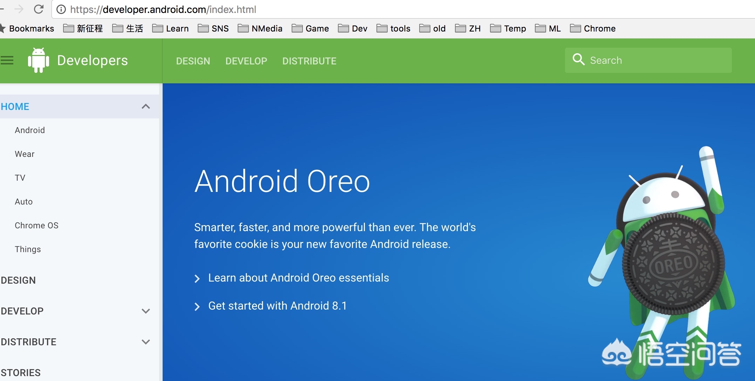The image size is (755, 381).
Task: Open the Learn bookmarks folder
Action: (170, 28)
